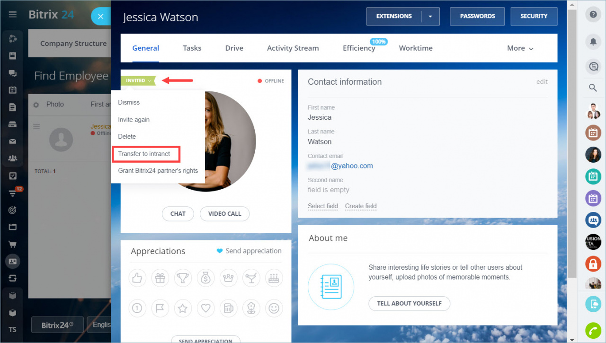Select the birthday cake appreciation icon
The width and height of the screenshot is (606, 343).
[274, 278]
